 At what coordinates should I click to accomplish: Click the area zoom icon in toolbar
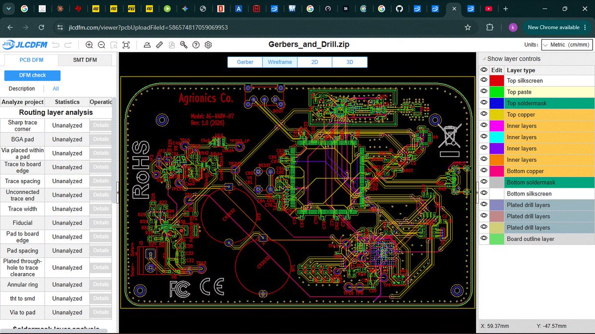pos(114,45)
